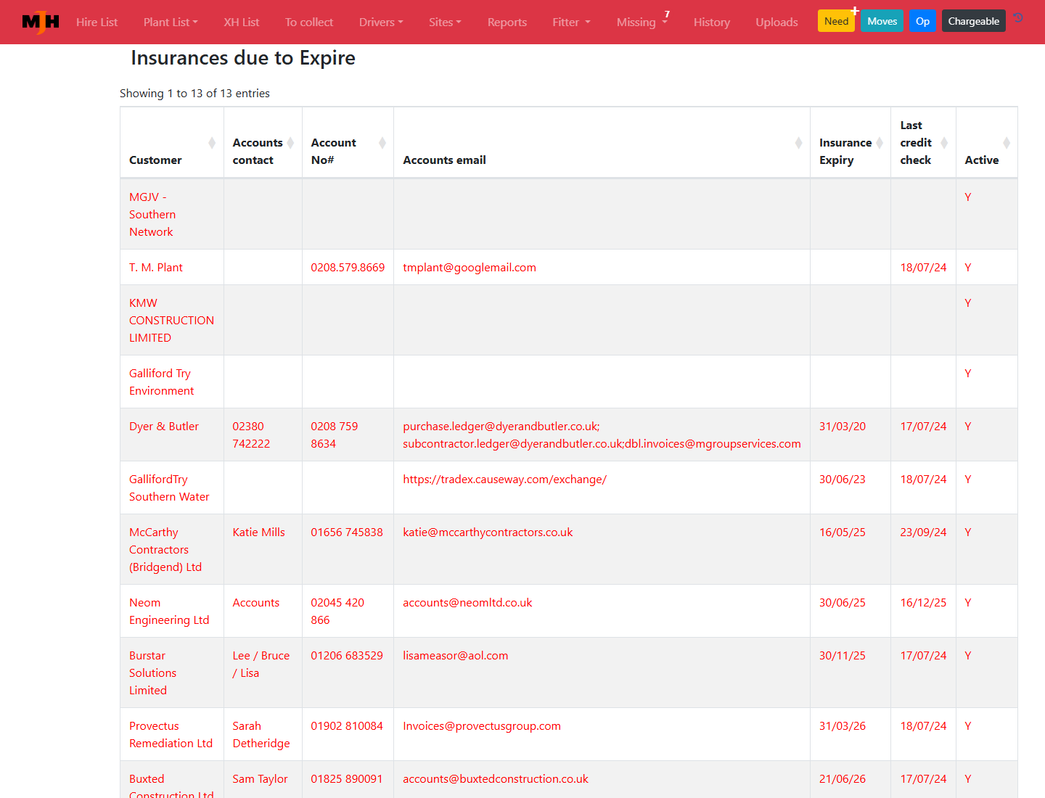Navigate to Reports
Image resolution: width=1045 pixels, height=798 pixels.
pyautogui.click(x=507, y=22)
